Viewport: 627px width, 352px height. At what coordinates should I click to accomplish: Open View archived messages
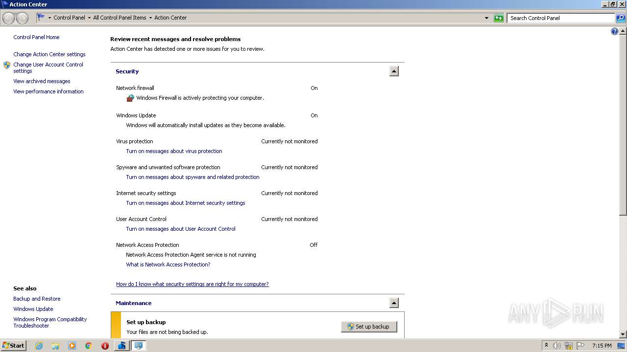point(42,81)
